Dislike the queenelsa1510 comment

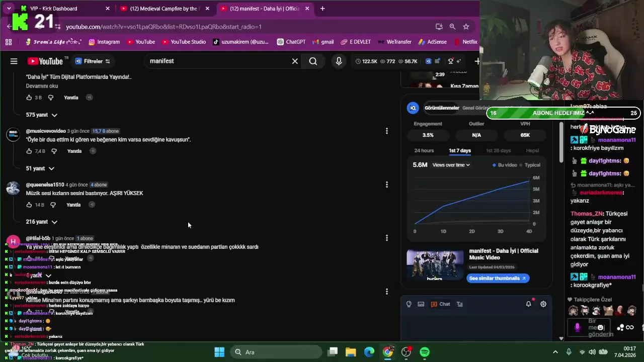53,205
